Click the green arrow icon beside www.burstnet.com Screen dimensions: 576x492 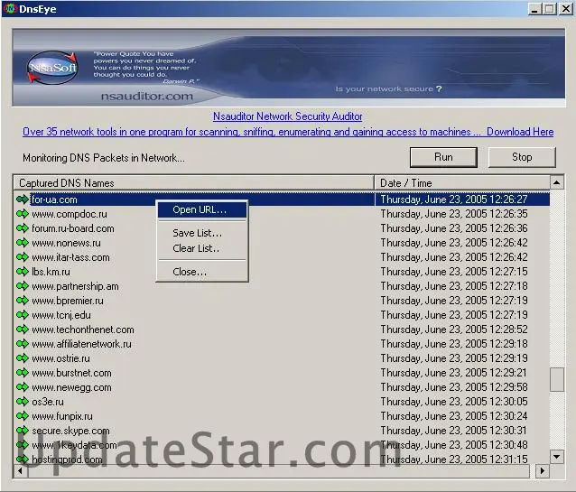23,373
